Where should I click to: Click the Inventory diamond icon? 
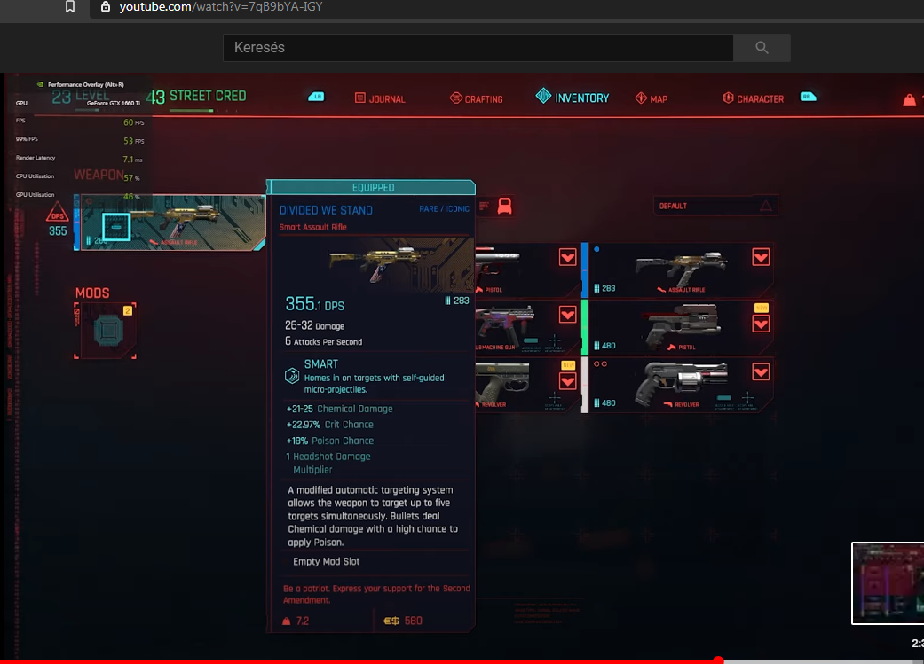(543, 96)
